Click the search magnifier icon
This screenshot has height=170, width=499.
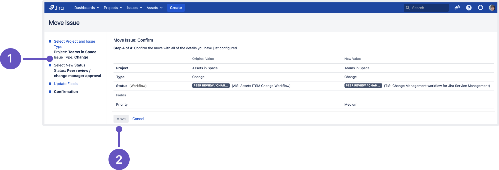(x=408, y=8)
